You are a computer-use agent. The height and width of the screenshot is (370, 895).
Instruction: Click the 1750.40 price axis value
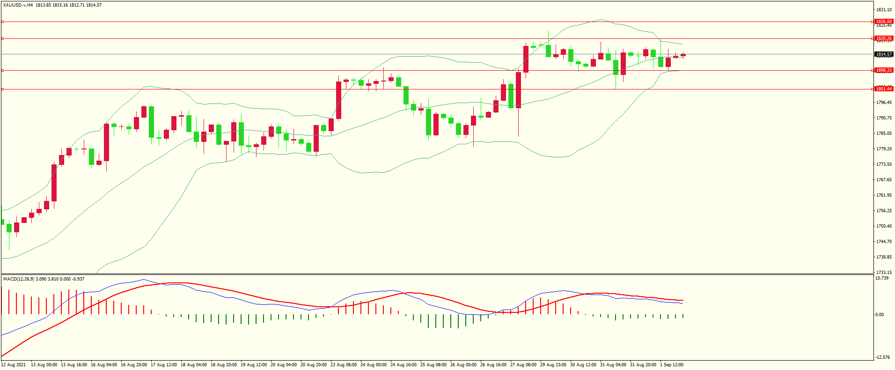pyautogui.click(x=884, y=226)
